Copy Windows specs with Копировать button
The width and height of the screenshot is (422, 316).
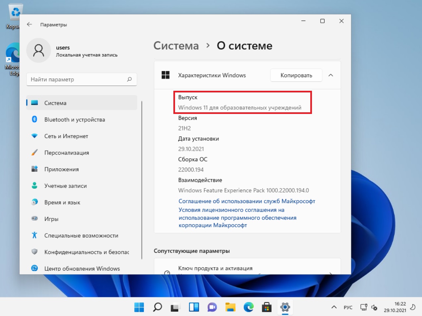tap(296, 75)
